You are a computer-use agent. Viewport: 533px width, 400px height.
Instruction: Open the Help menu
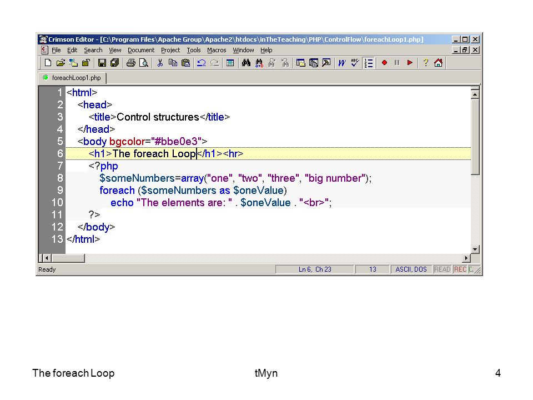tap(266, 50)
